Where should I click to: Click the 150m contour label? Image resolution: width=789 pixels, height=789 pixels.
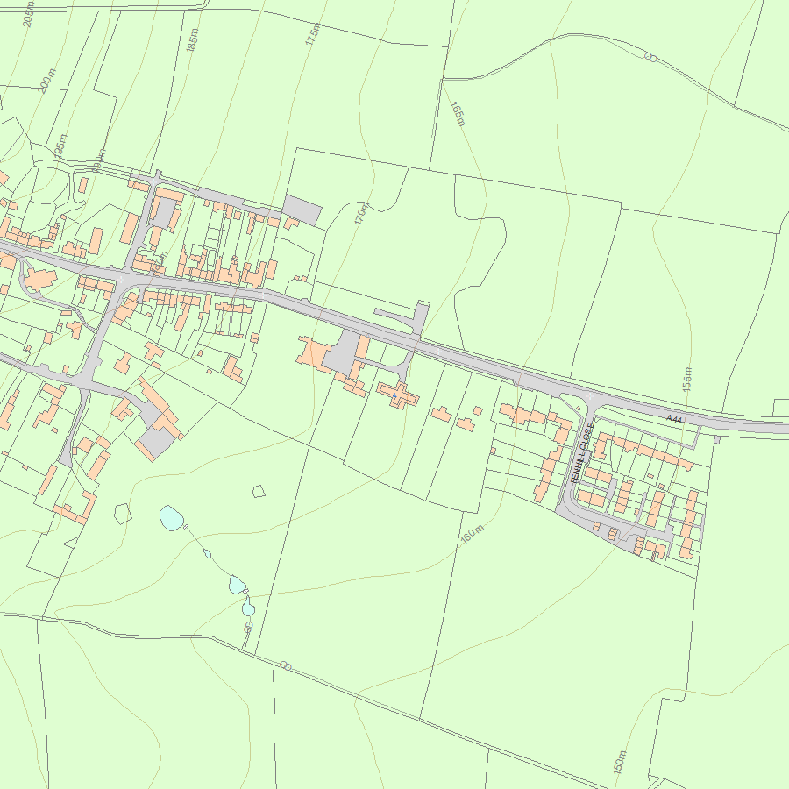(x=620, y=762)
